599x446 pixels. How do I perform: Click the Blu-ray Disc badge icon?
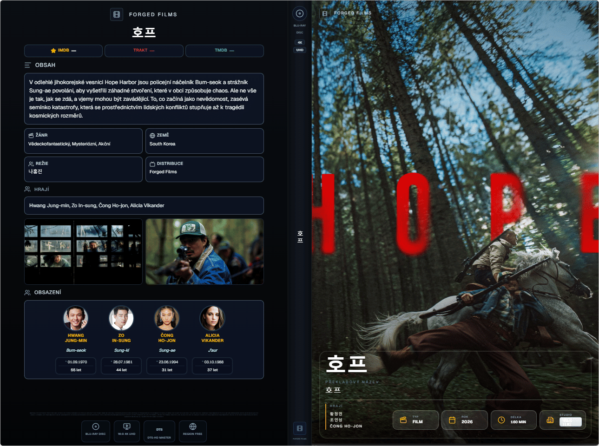tap(96, 426)
